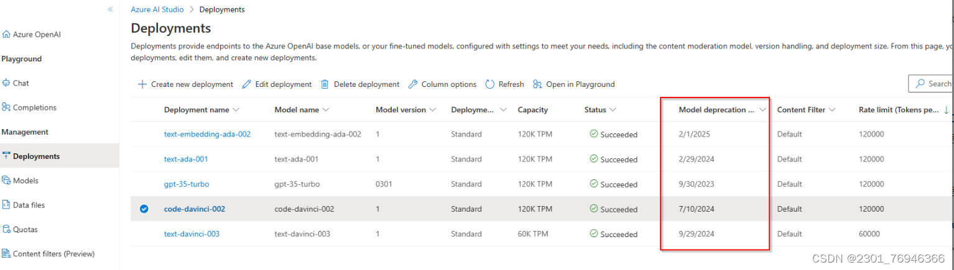
Task: Go to Chat playground
Action: tap(21, 83)
